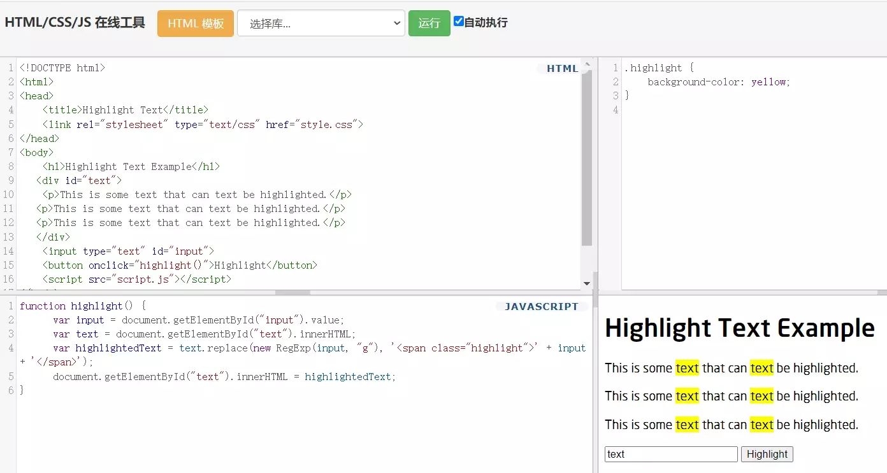Click the background-color: yellow; CSS line
The width and height of the screenshot is (887, 473).
(x=719, y=81)
